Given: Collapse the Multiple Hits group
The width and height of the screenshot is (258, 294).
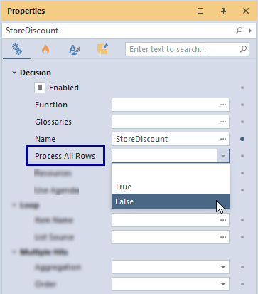Looking at the screenshot, I should click(14, 252).
